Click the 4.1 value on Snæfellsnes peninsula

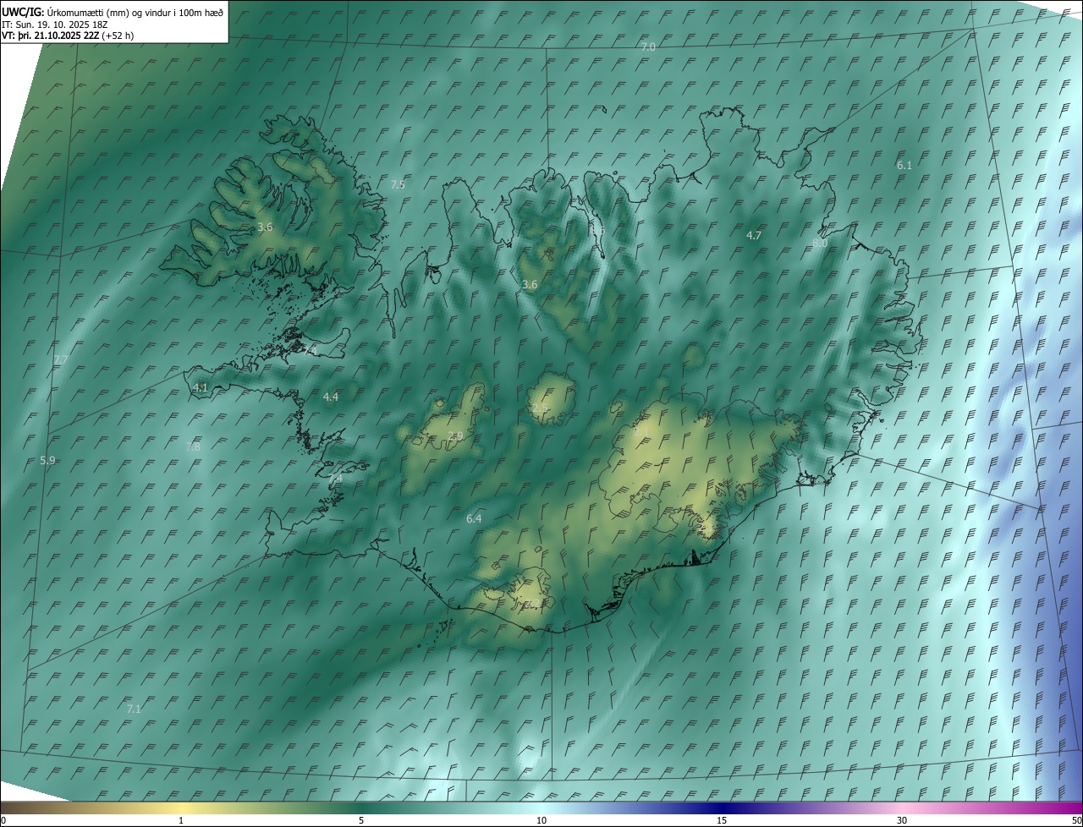pos(201,387)
